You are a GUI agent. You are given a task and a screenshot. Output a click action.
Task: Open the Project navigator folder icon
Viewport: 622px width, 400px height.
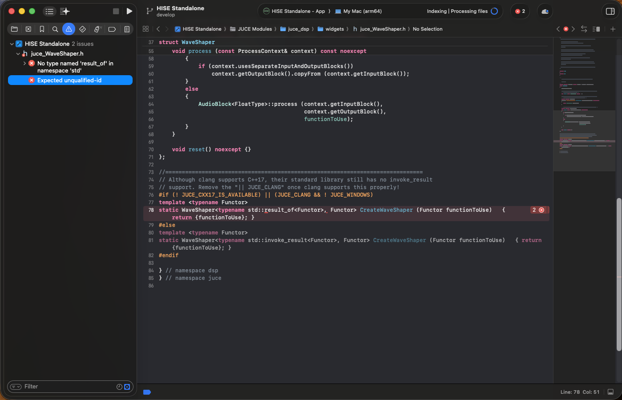click(14, 28)
